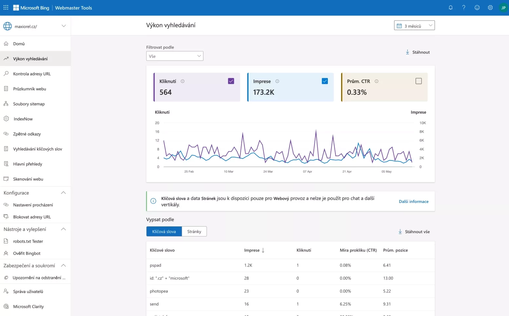The width and height of the screenshot is (509, 316).
Task: Click the Microsoft Bing logo
Action: pos(31,8)
